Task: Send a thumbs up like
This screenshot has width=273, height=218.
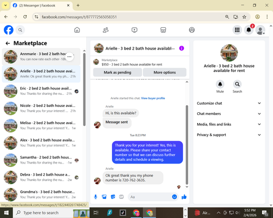Action: (184, 197)
